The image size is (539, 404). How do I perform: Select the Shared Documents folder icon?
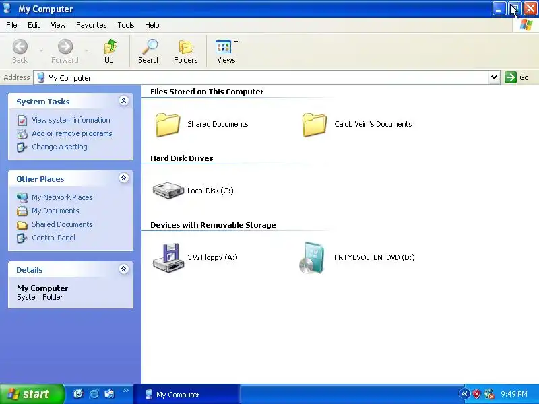[x=168, y=125]
